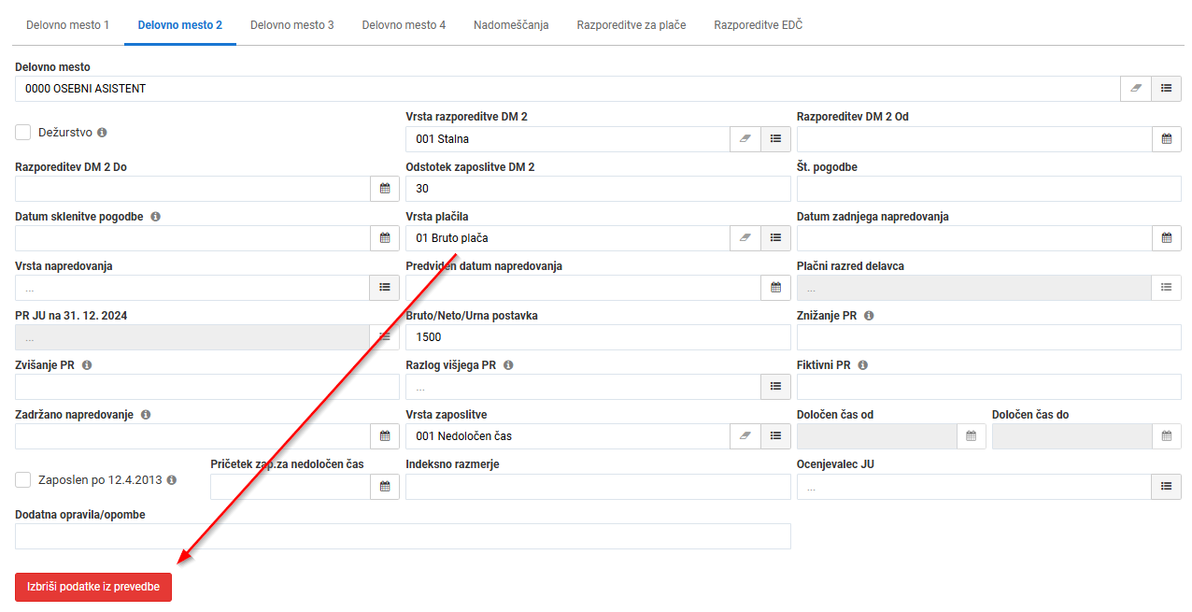Open the Ocenjevalec JU list picker
The height and width of the screenshot is (612, 1192).
1166,486
